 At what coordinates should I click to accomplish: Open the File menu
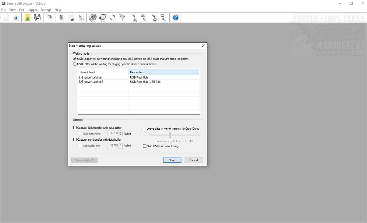click(4, 10)
